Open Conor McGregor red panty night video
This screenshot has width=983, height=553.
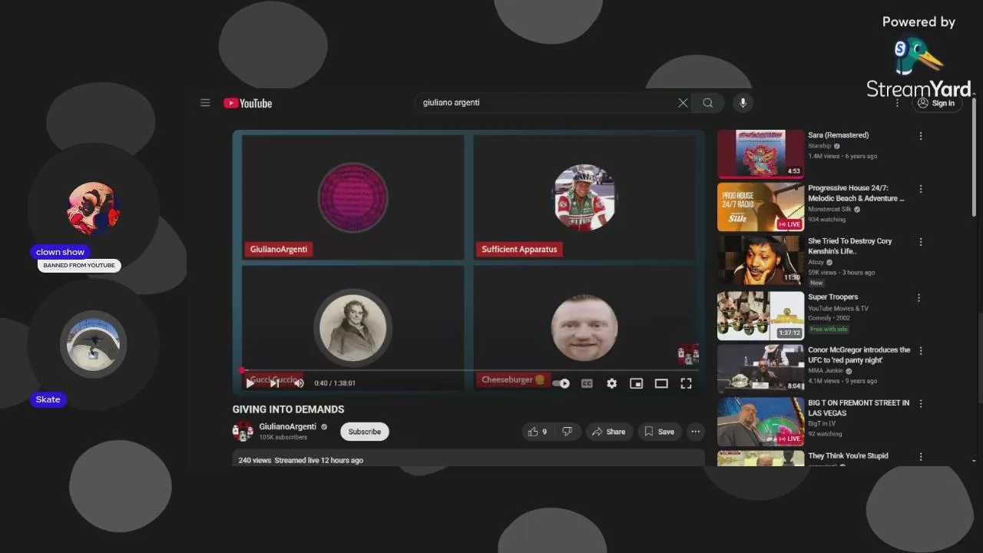[x=760, y=369]
